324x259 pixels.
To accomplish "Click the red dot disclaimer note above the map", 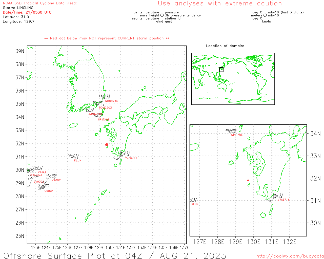I will pyautogui.click(x=107, y=38).
